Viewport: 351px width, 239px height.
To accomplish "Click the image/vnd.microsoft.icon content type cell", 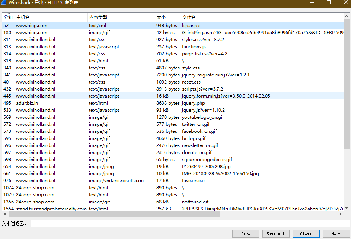I will (x=116, y=180).
